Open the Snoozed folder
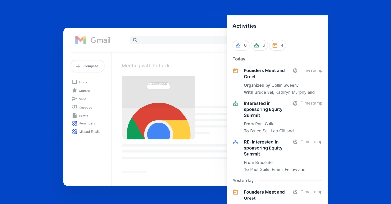Viewport: 391px width, 204px height. 85,108
